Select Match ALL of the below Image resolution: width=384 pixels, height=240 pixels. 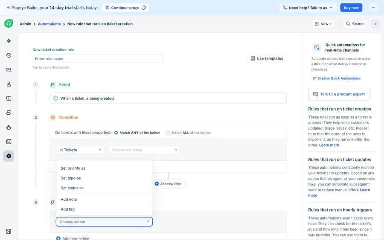click(188, 133)
